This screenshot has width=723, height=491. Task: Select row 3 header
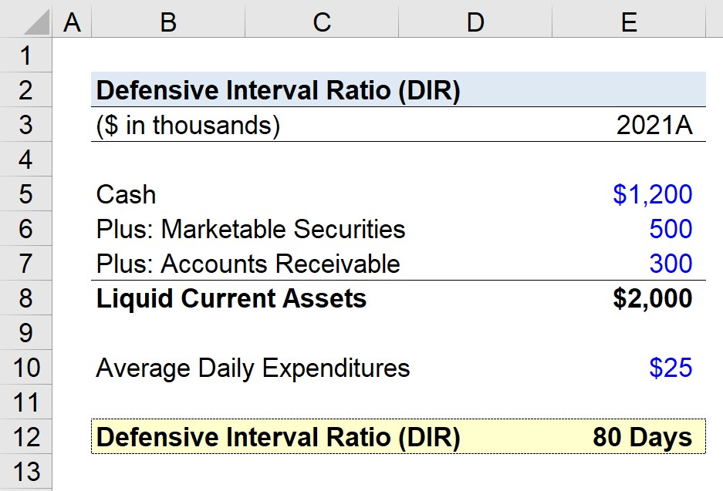(25, 124)
